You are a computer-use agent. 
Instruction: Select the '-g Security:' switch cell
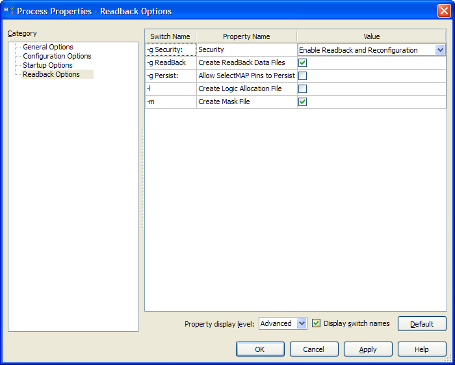tap(170, 49)
